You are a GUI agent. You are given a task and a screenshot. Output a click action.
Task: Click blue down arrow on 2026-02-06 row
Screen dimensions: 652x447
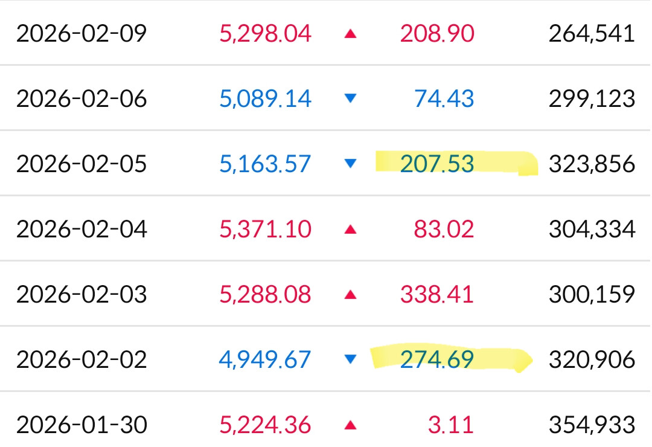click(x=350, y=99)
